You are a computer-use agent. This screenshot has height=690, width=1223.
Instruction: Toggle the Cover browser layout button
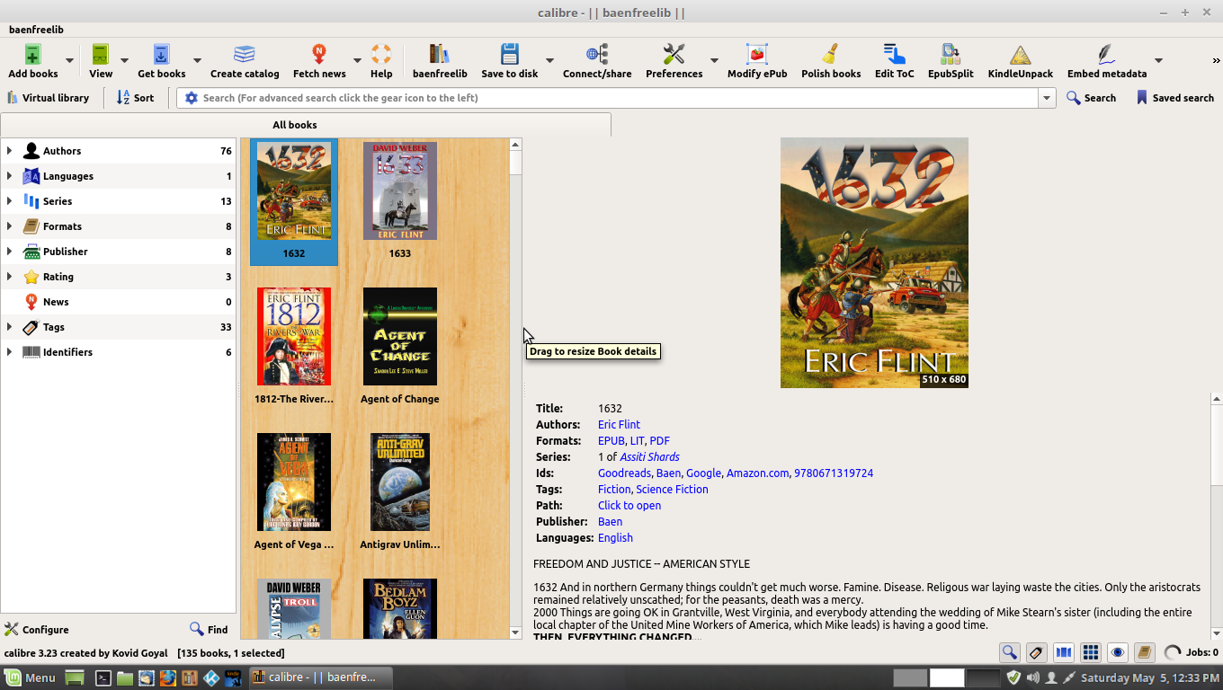[1063, 653]
